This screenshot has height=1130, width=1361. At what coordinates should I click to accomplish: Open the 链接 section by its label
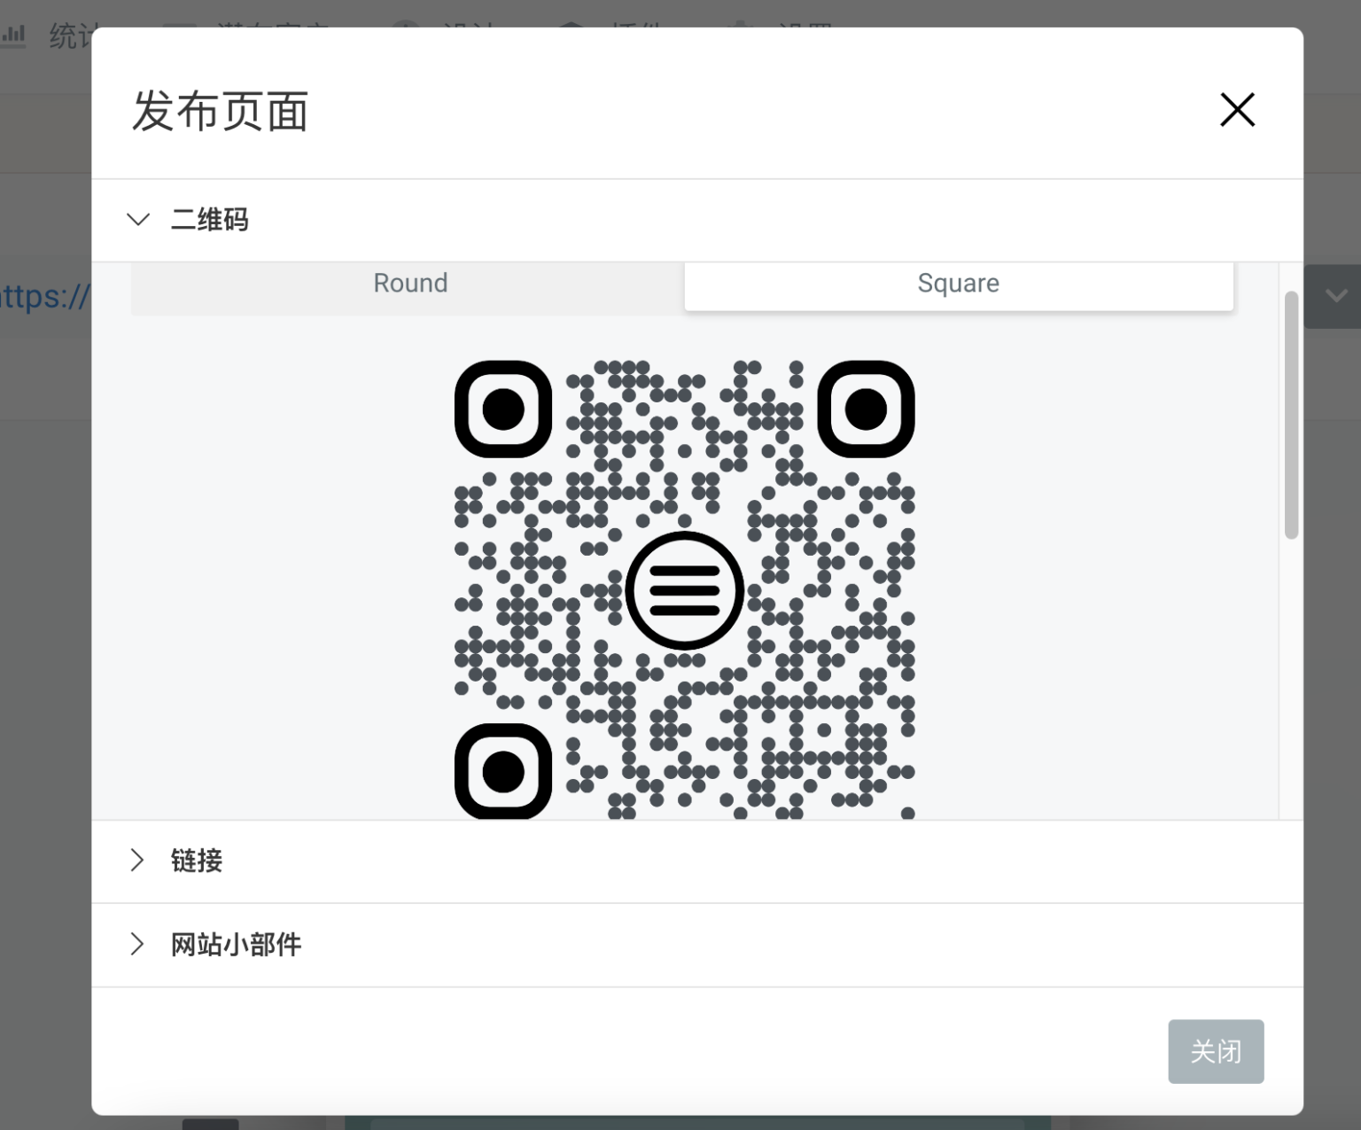(x=197, y=861)
